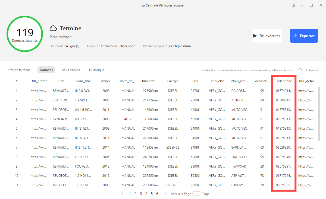Screen dimensions: 326x199
Task: Click the ESSENCE cell in row 7
Action: tap(173, 147)
